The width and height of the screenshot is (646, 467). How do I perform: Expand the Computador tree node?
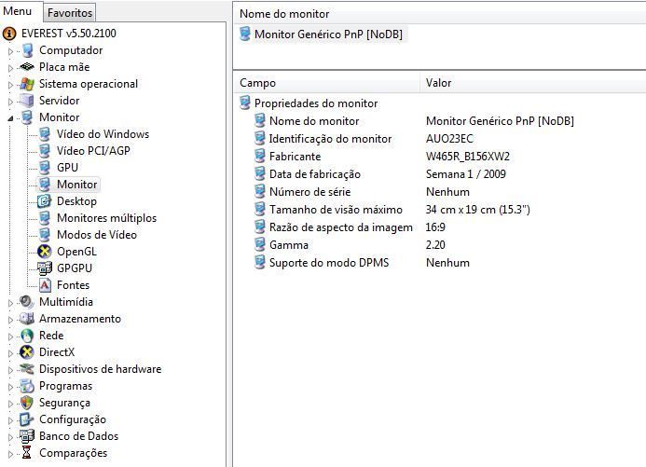coord(10,51)
